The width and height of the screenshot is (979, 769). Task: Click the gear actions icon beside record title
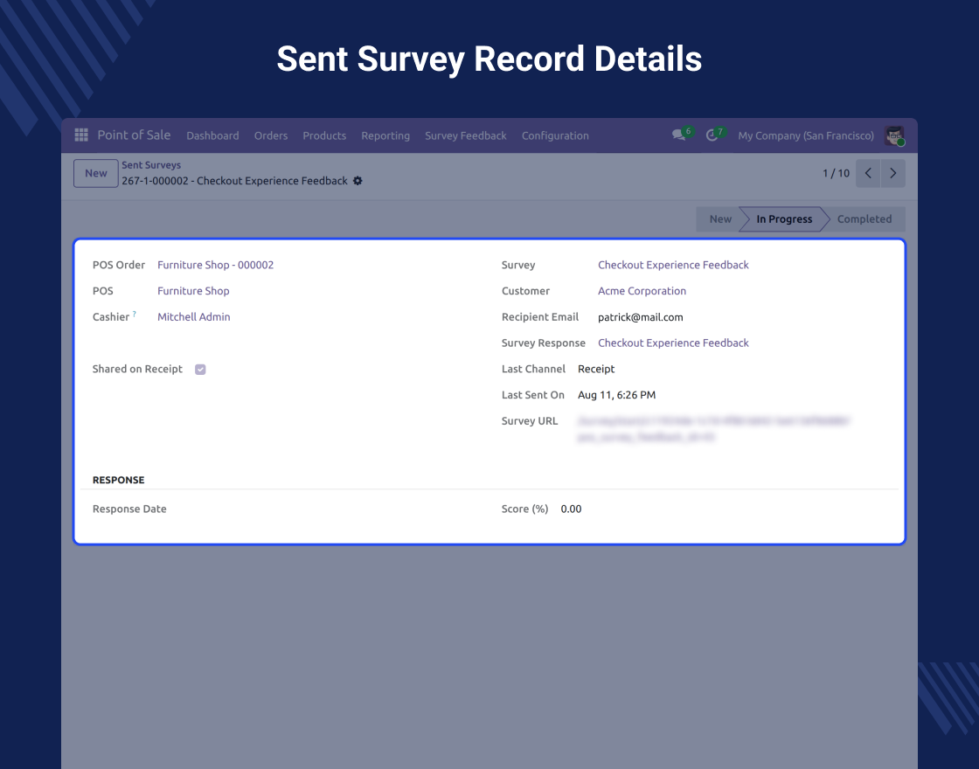[x=358, y=181]
